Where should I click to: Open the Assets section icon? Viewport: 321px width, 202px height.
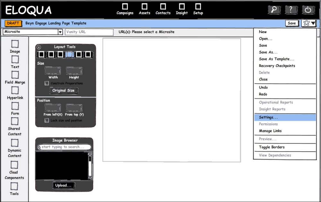[x=144, y=6]
